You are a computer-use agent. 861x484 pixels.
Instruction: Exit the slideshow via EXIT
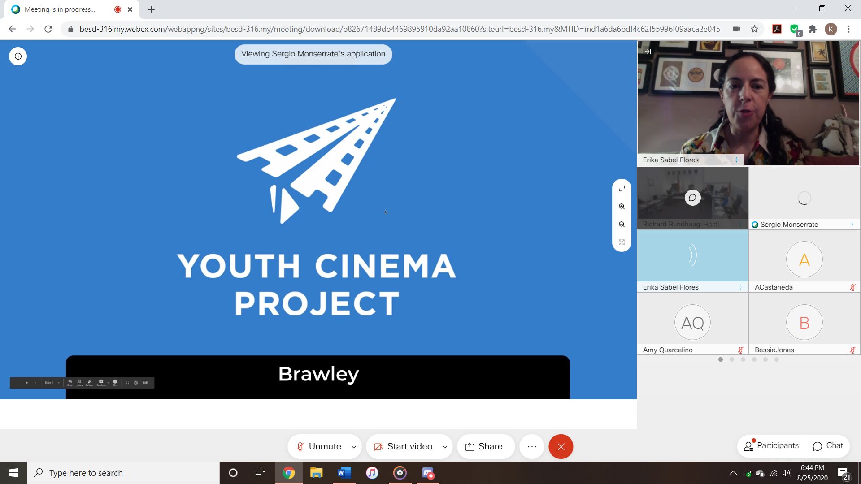(x=145, y=383)
